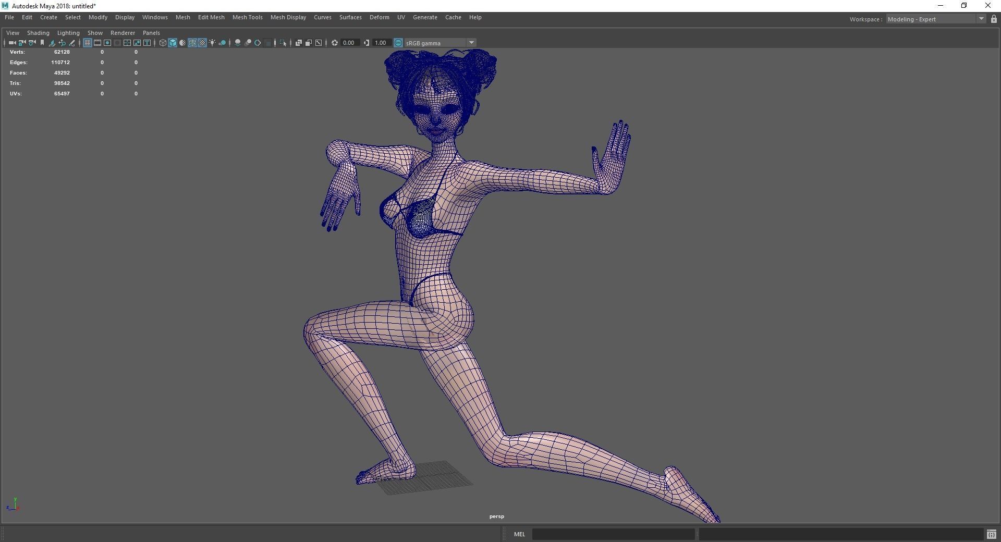Click the 2D Pan/Zoom icon

(x=62, y=43)
